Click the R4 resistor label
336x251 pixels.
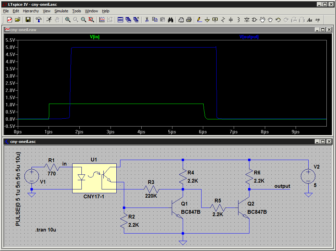click(x=191, y=173)
